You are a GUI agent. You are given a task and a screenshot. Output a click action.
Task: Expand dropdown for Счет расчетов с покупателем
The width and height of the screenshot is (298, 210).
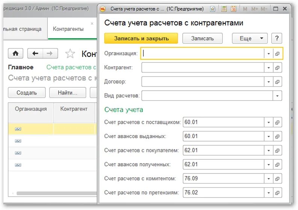click(x=269, y=151)
